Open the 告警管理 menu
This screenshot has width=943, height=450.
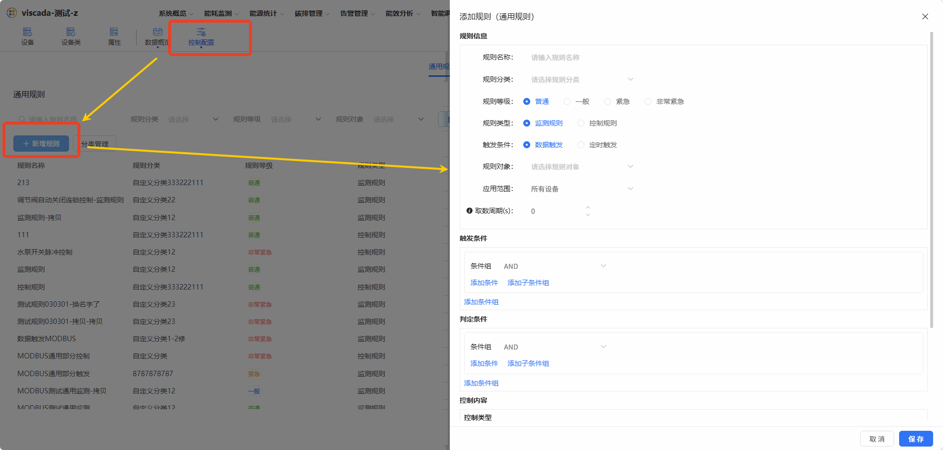(358, 13)
